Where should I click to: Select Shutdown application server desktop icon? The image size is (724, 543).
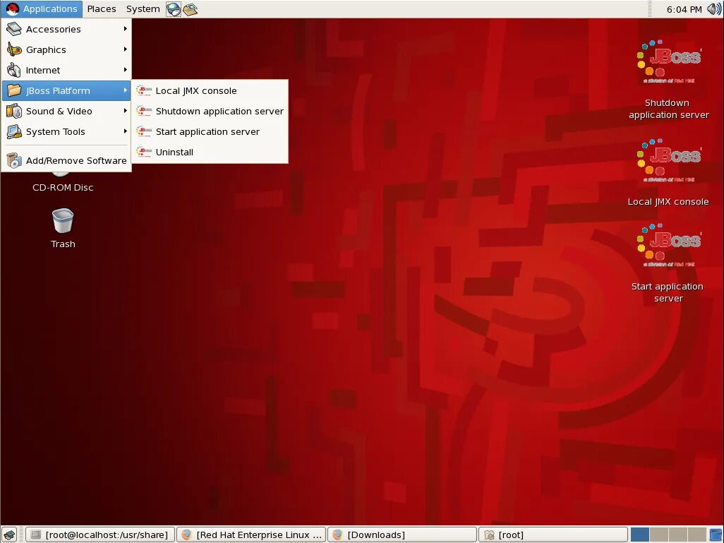pos(668,79)
